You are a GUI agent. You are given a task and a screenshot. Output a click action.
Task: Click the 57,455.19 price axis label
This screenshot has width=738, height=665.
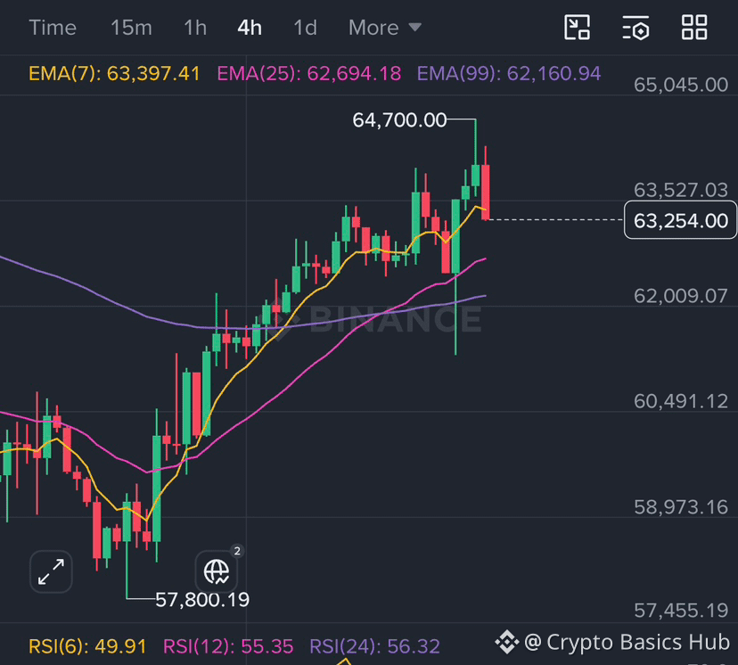coord(681,611)
